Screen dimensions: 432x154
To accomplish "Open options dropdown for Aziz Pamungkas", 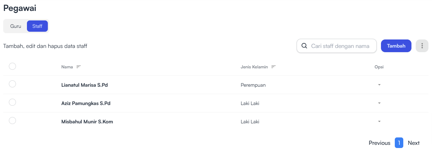I will coord(379,103).
